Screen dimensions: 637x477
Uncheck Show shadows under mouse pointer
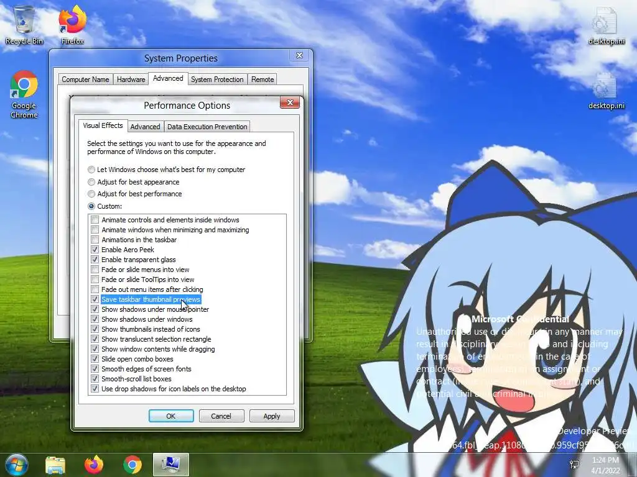tap(95, 309)
